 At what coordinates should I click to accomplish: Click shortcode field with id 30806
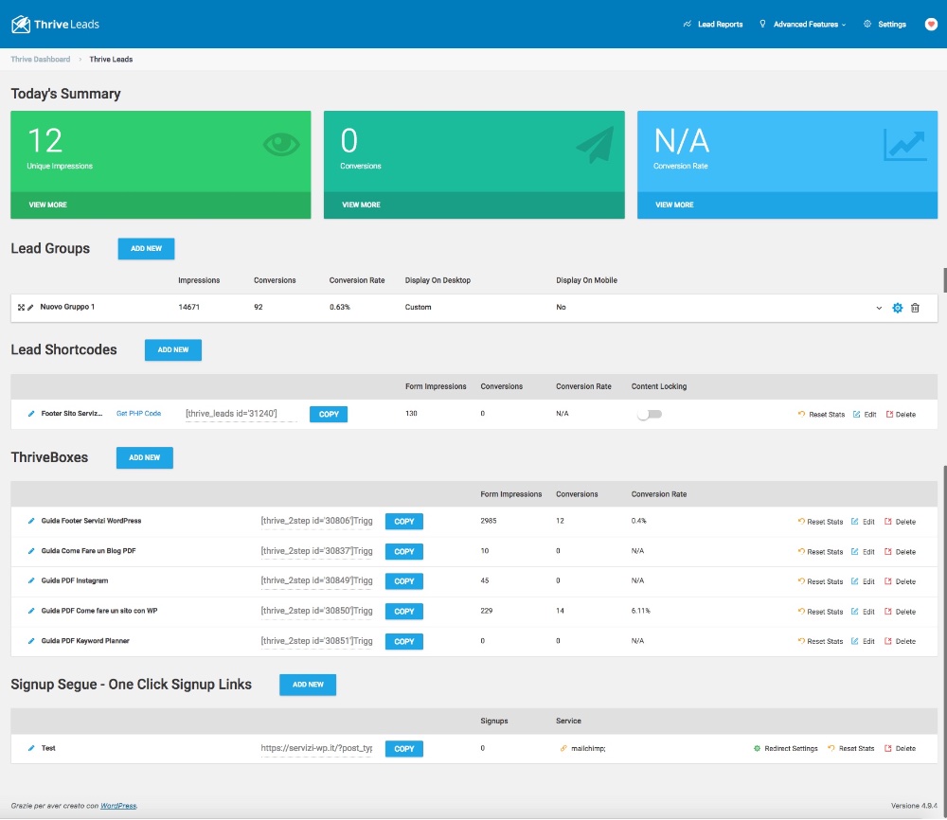click(316, 521)
